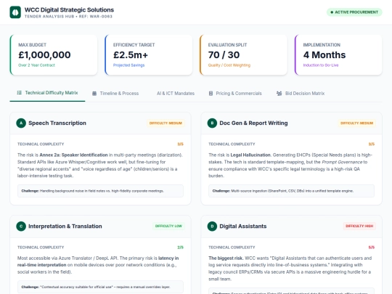This screenshot has height=294, width=392.
Task: Click the Difficulty: Low tag on Interpretation & Translation
Action: pos(168,226)
